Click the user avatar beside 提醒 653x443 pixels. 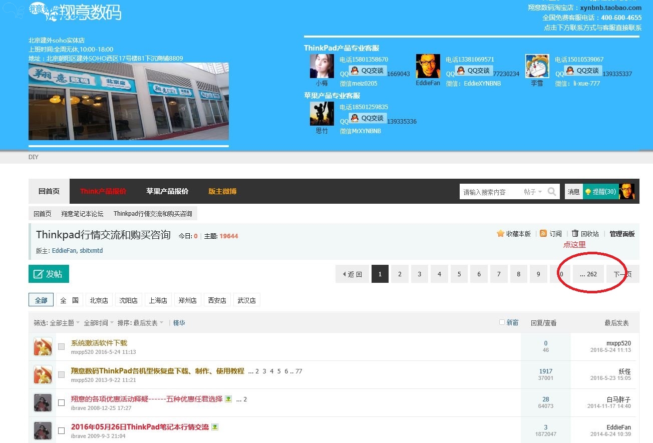coord(626,191)
